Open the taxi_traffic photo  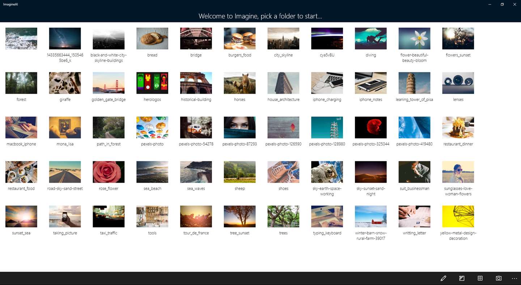pos(109,216)
